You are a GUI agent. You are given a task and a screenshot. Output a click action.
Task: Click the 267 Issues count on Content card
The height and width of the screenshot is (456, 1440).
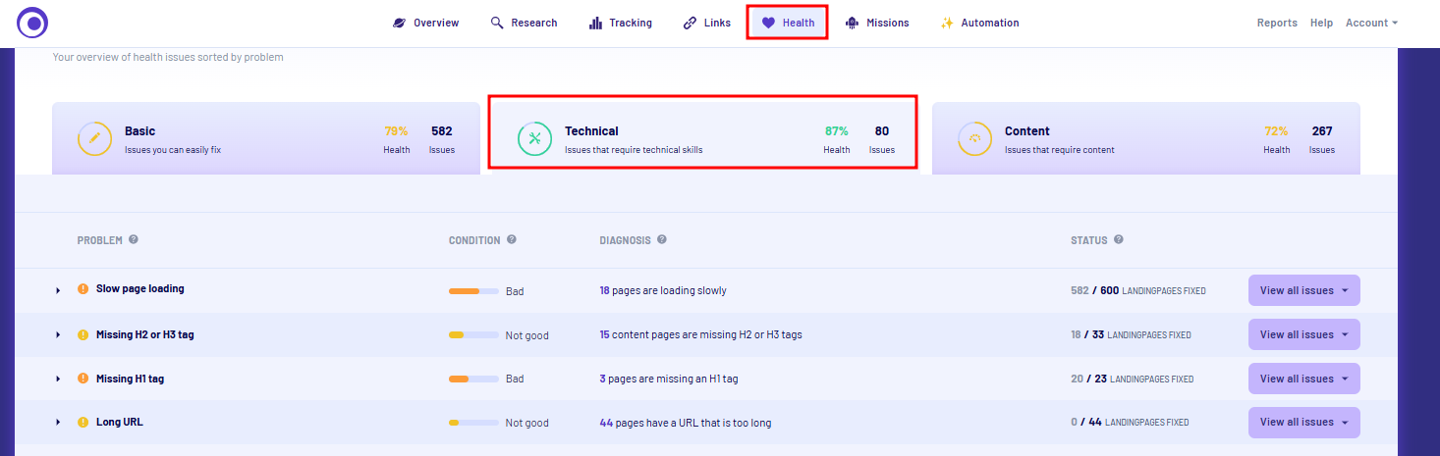pyautogui.click(x=1322, y=130)
